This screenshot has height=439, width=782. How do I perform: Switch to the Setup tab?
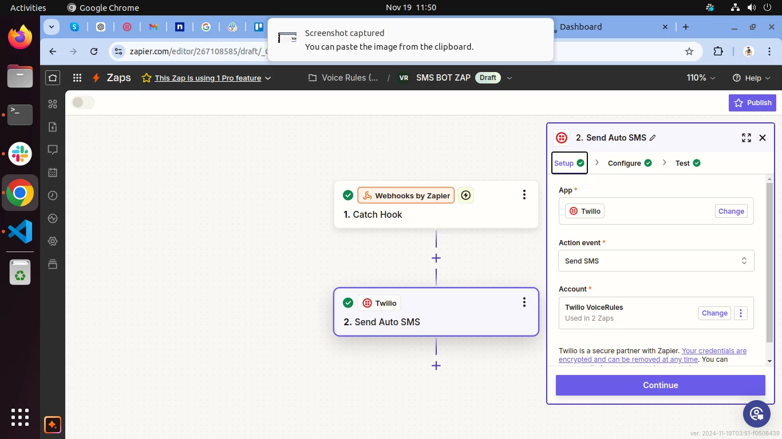pyautogui.click(x=570, y=163)
